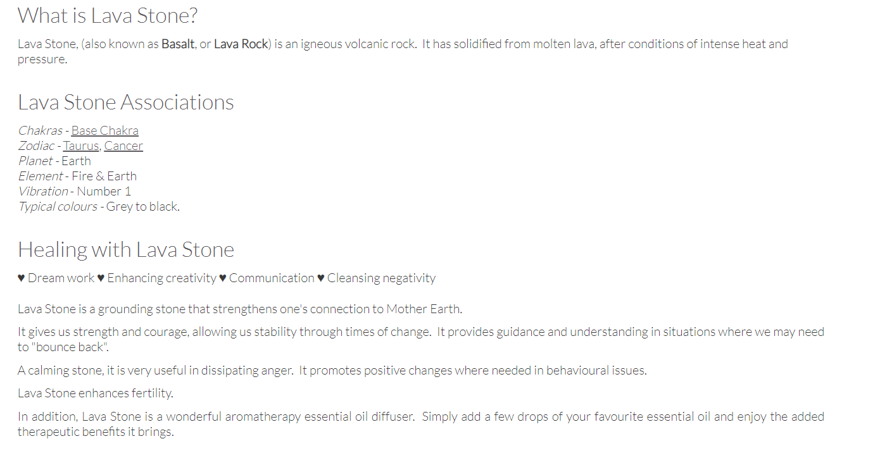Click the bold word Basalt

pos(178,44)
